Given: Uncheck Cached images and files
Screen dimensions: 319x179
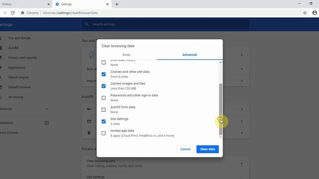Looking at the screenshot, I should point(104,86).
